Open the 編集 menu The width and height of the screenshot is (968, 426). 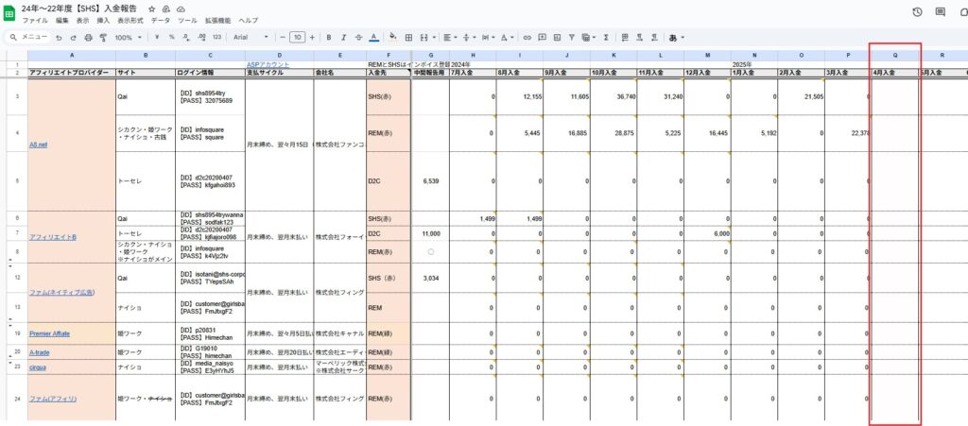(62, 21)
